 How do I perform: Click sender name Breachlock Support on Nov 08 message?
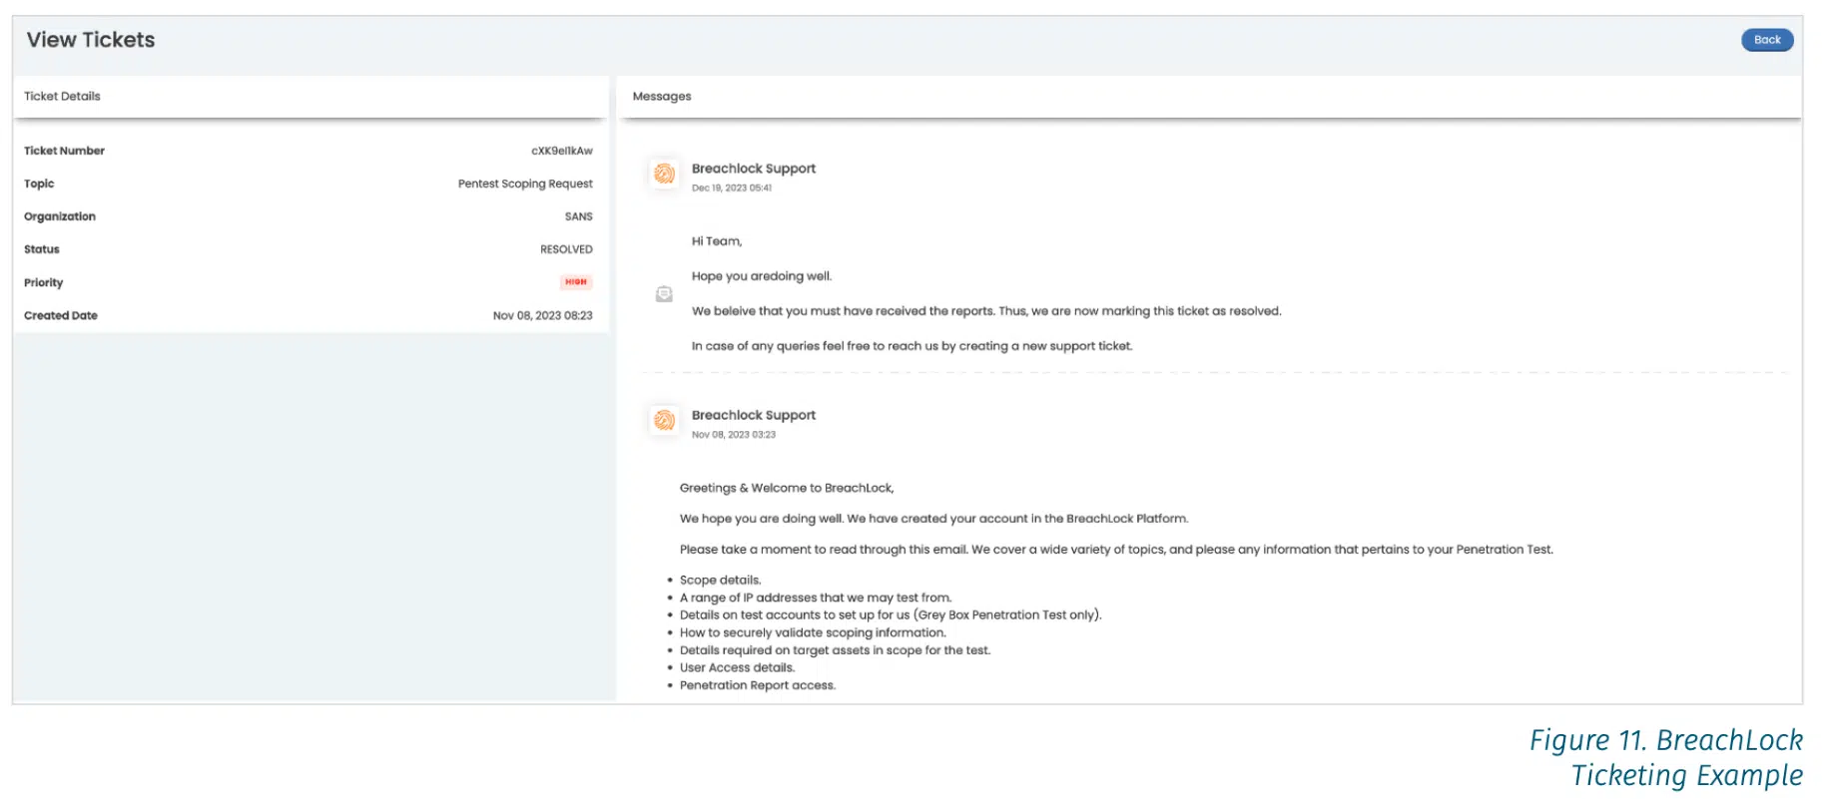pyautogui.click(x=754, y=415)
